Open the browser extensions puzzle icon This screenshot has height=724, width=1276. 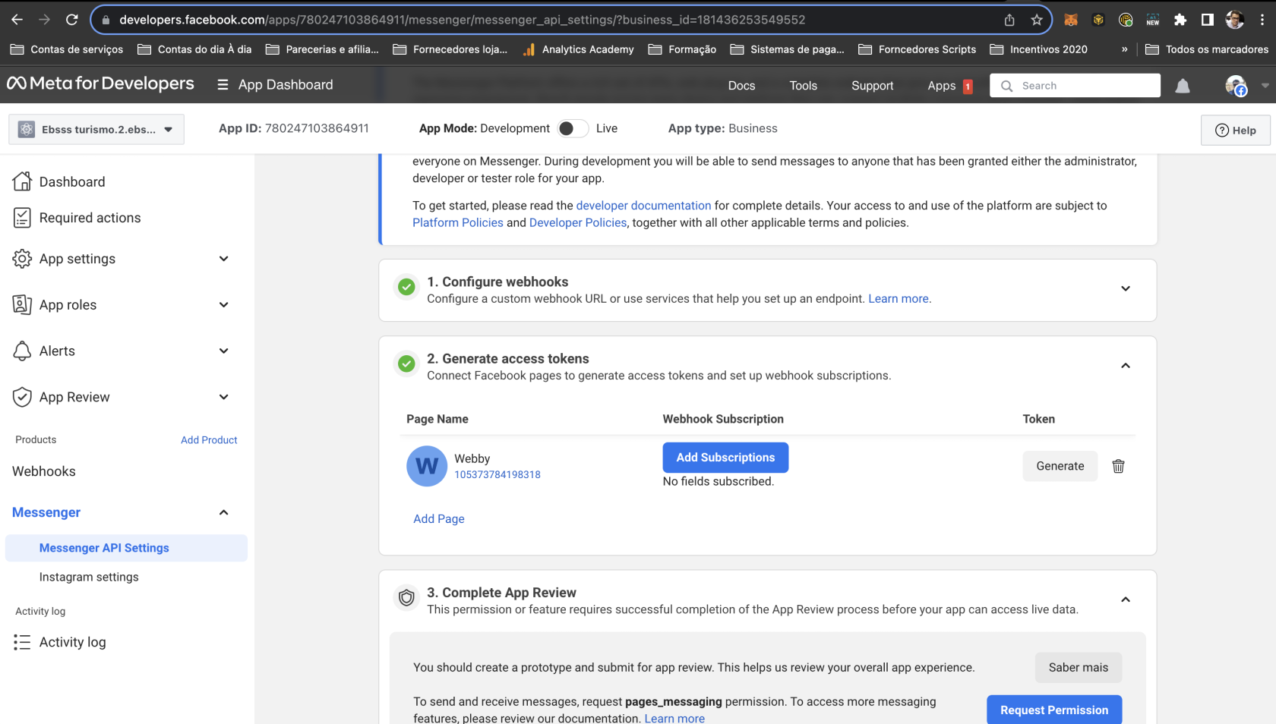[1180, 20]
